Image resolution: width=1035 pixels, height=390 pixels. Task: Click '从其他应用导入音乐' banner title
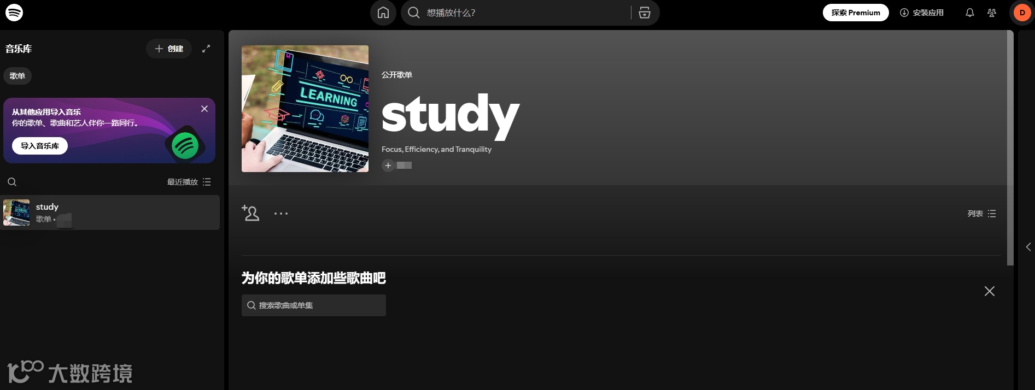tap(46, 112)
